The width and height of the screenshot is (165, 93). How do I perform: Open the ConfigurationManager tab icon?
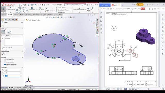9,20
